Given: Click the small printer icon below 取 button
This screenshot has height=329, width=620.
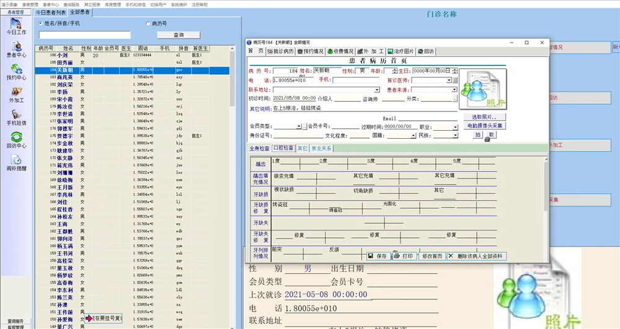Looking at the screenshot, I should (x=487, y=140).
